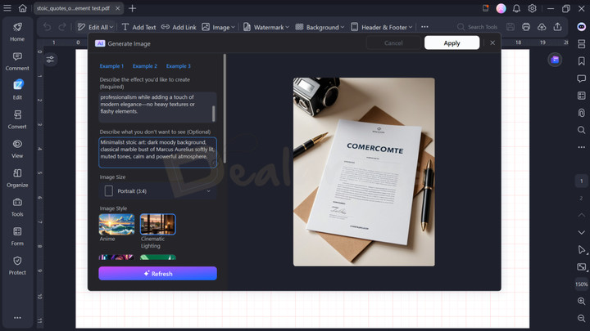Viewport: 590px width, 331px height.
Task: Select the generated document image preview
Action: tap(364, 172)
